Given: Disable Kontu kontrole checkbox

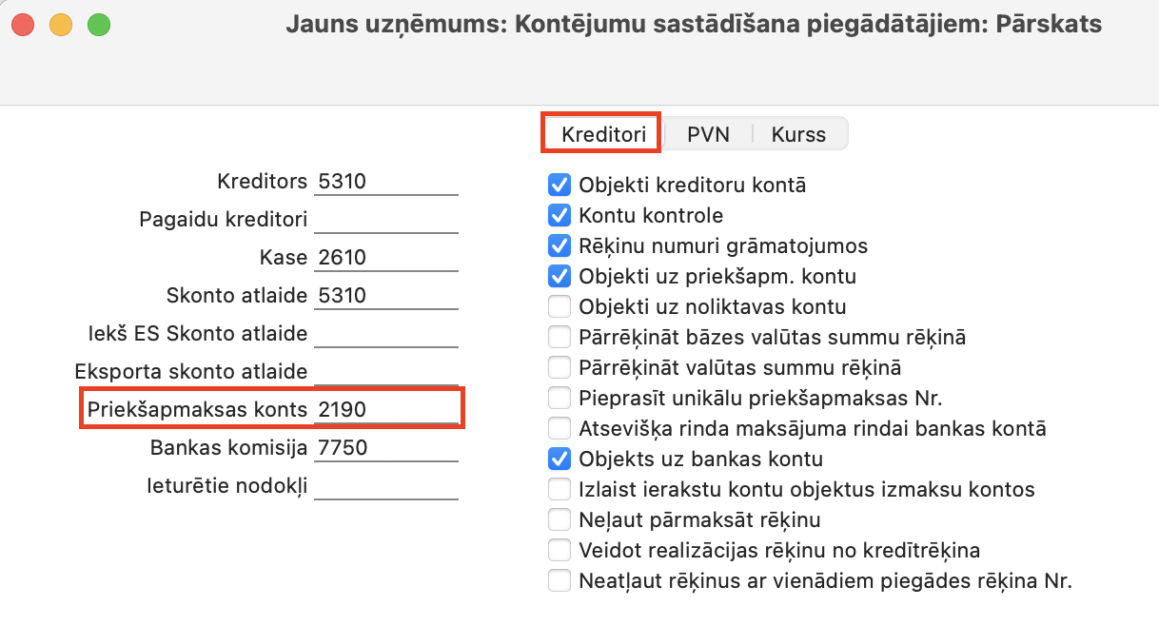Looking at the screenshot, I should coord(560,215).
